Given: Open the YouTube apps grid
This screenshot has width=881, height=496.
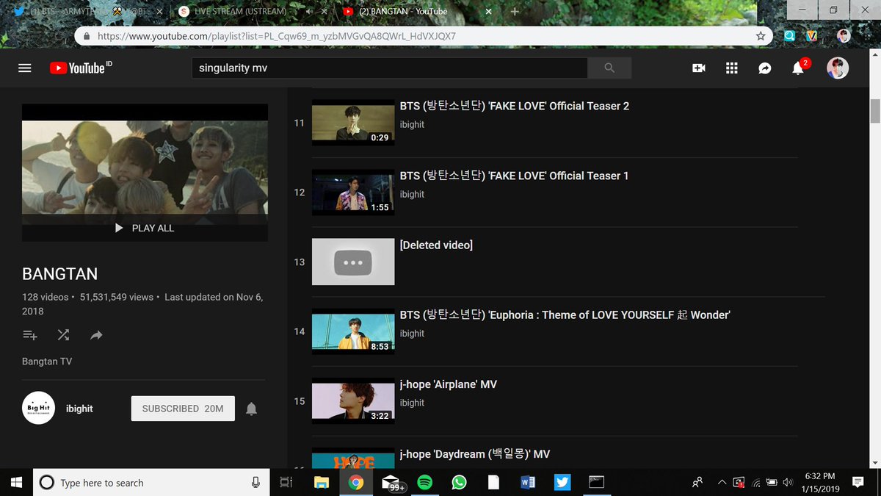Looking at the screenshot, I should 731,68.
